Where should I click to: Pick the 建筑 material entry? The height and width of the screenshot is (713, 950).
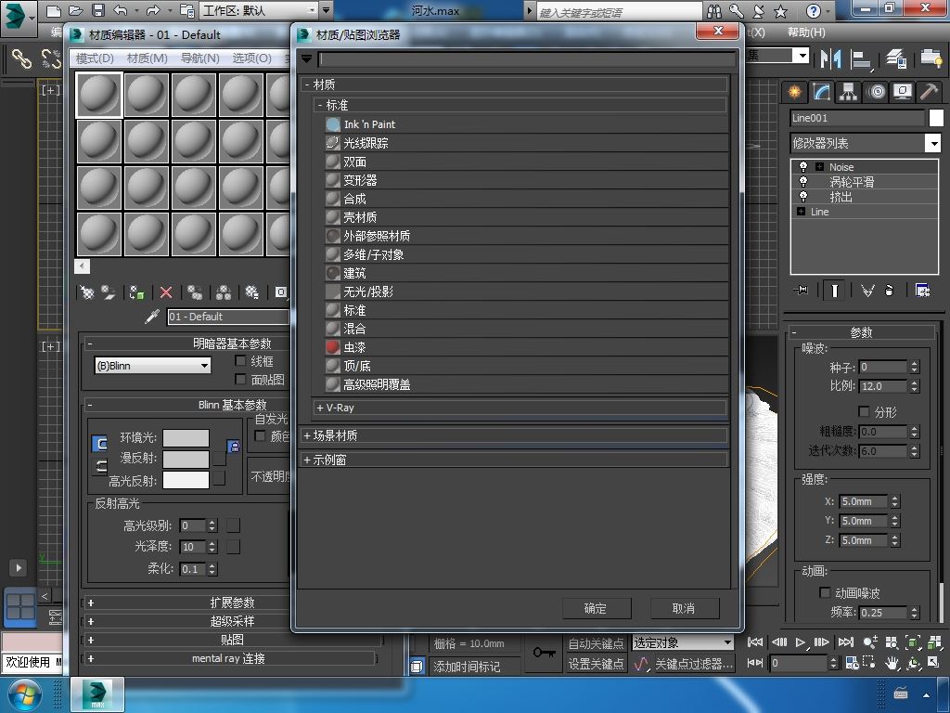click(526, 273)
